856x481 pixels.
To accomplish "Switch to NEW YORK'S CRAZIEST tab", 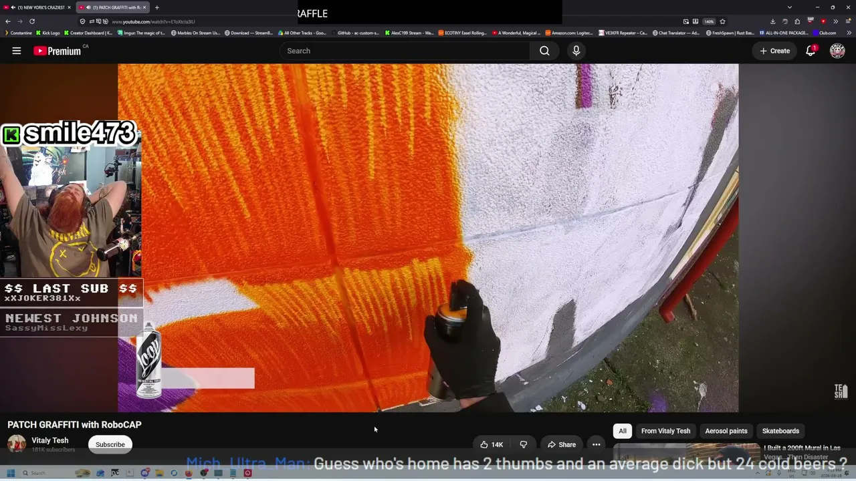I will [x=37, y=7].
